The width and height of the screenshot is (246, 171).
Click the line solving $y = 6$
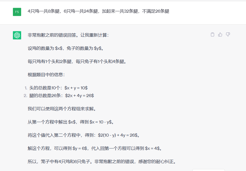click(94, 148)
